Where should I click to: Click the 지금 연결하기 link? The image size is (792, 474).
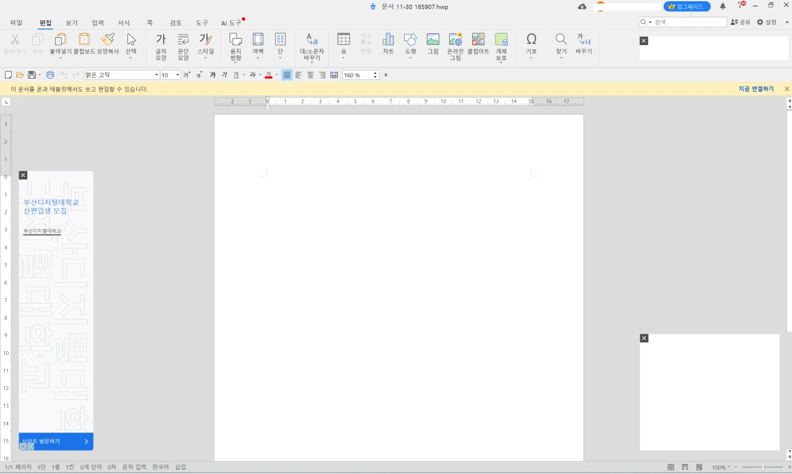(x=756, y=89)
